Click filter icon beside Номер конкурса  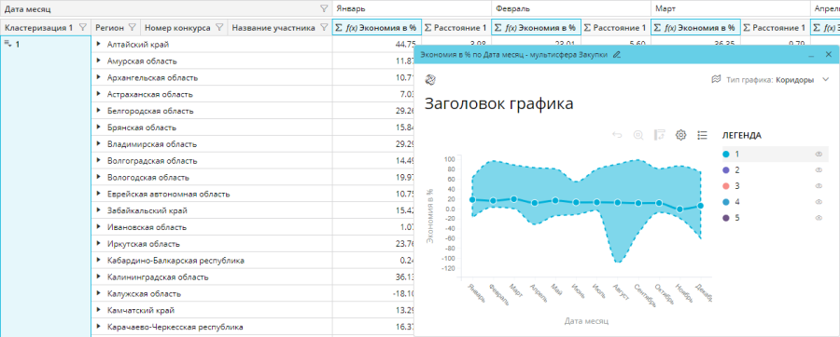point(218,27)
